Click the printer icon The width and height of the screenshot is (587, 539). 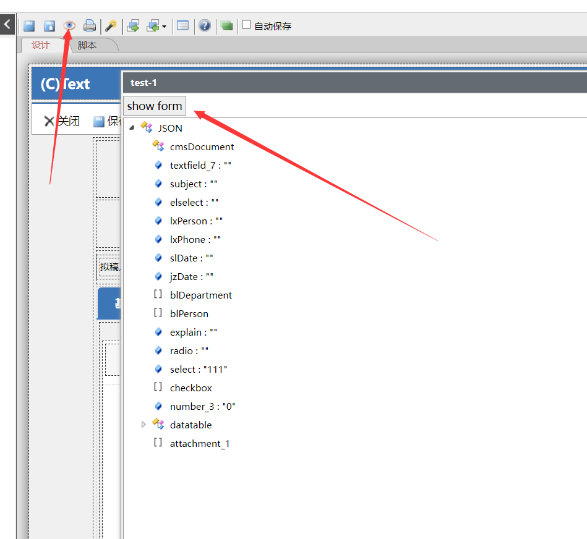click(90, 26)
